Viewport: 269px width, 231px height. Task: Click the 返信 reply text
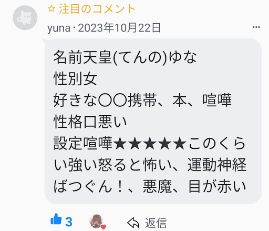pyautogui.click(x=156, y=223)
